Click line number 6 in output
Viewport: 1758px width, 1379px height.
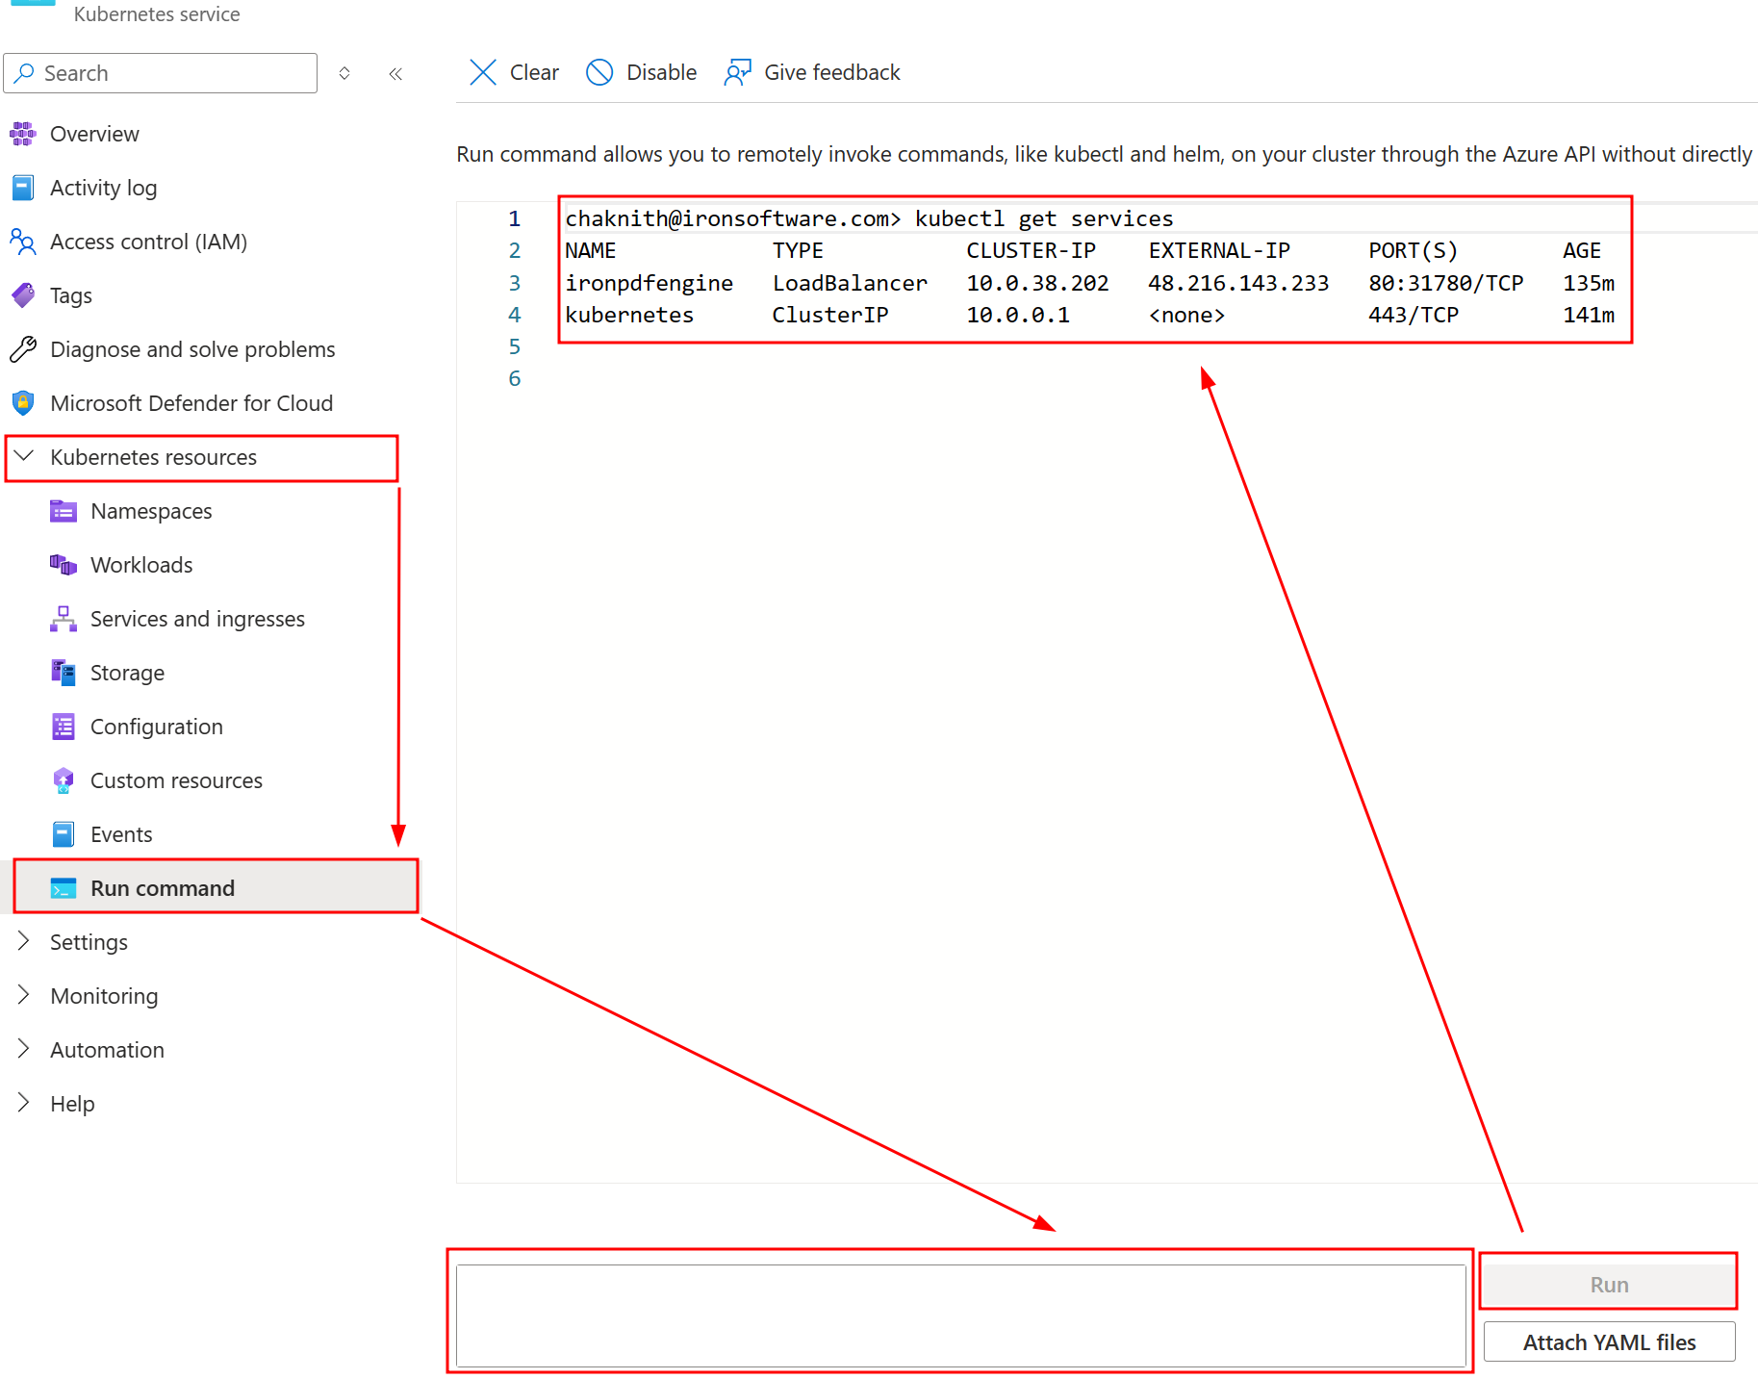515,378
